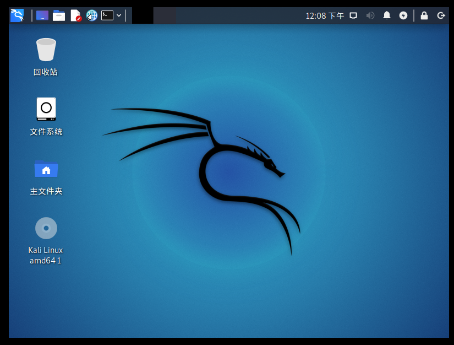Screen dimensions: 454x345
Task: Open the Kali applications menu
Action: [17, 15]
